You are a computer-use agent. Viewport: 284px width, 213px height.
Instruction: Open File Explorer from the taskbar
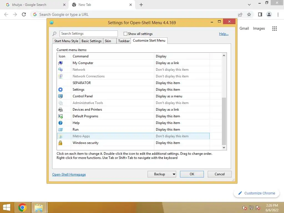click(x=39, y=207)
